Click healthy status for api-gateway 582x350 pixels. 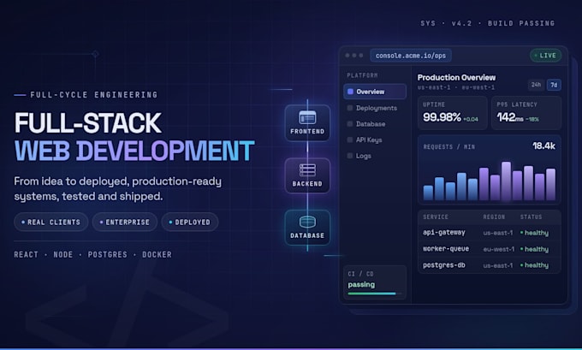click(534, 233)
